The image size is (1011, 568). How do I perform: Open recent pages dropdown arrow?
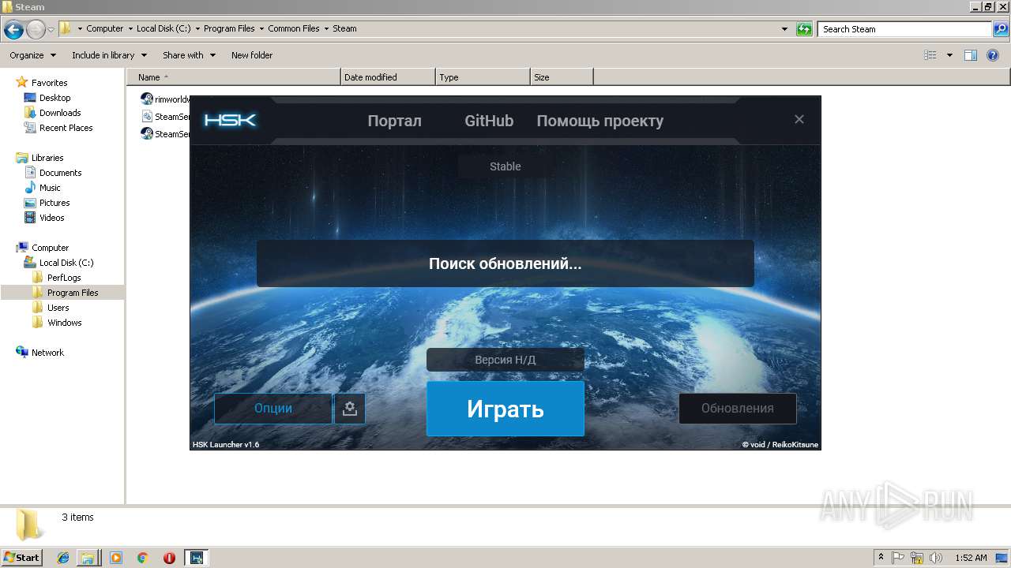(51, 30)
